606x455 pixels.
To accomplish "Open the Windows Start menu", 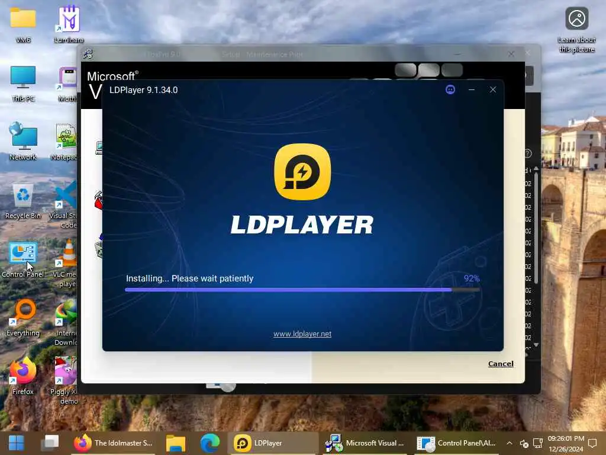I will (x=16, y=443).
